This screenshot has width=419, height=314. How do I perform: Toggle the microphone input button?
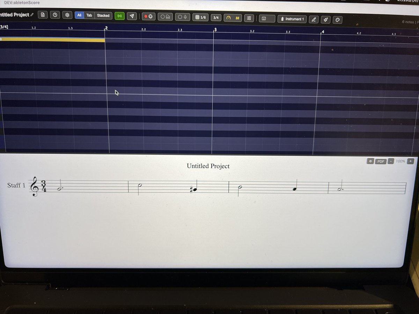point(182,17)
